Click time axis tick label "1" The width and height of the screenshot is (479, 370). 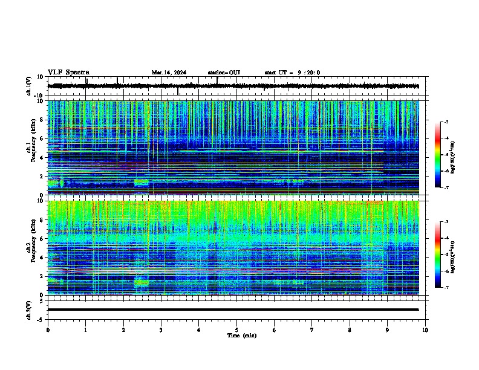[x=85, y=330]
